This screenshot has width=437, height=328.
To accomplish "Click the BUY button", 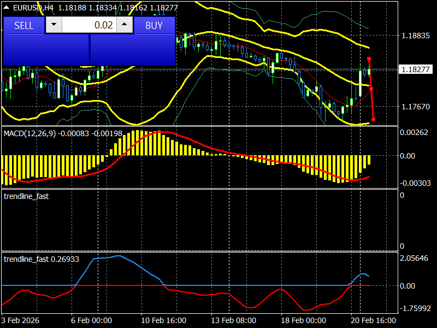I will pyautogui.click(x=154, y=25).
